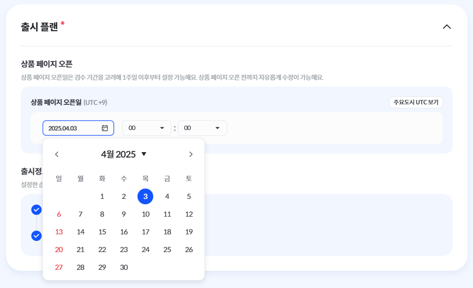Collapse the 출시 플랜 section chevron

coord(446,27)
